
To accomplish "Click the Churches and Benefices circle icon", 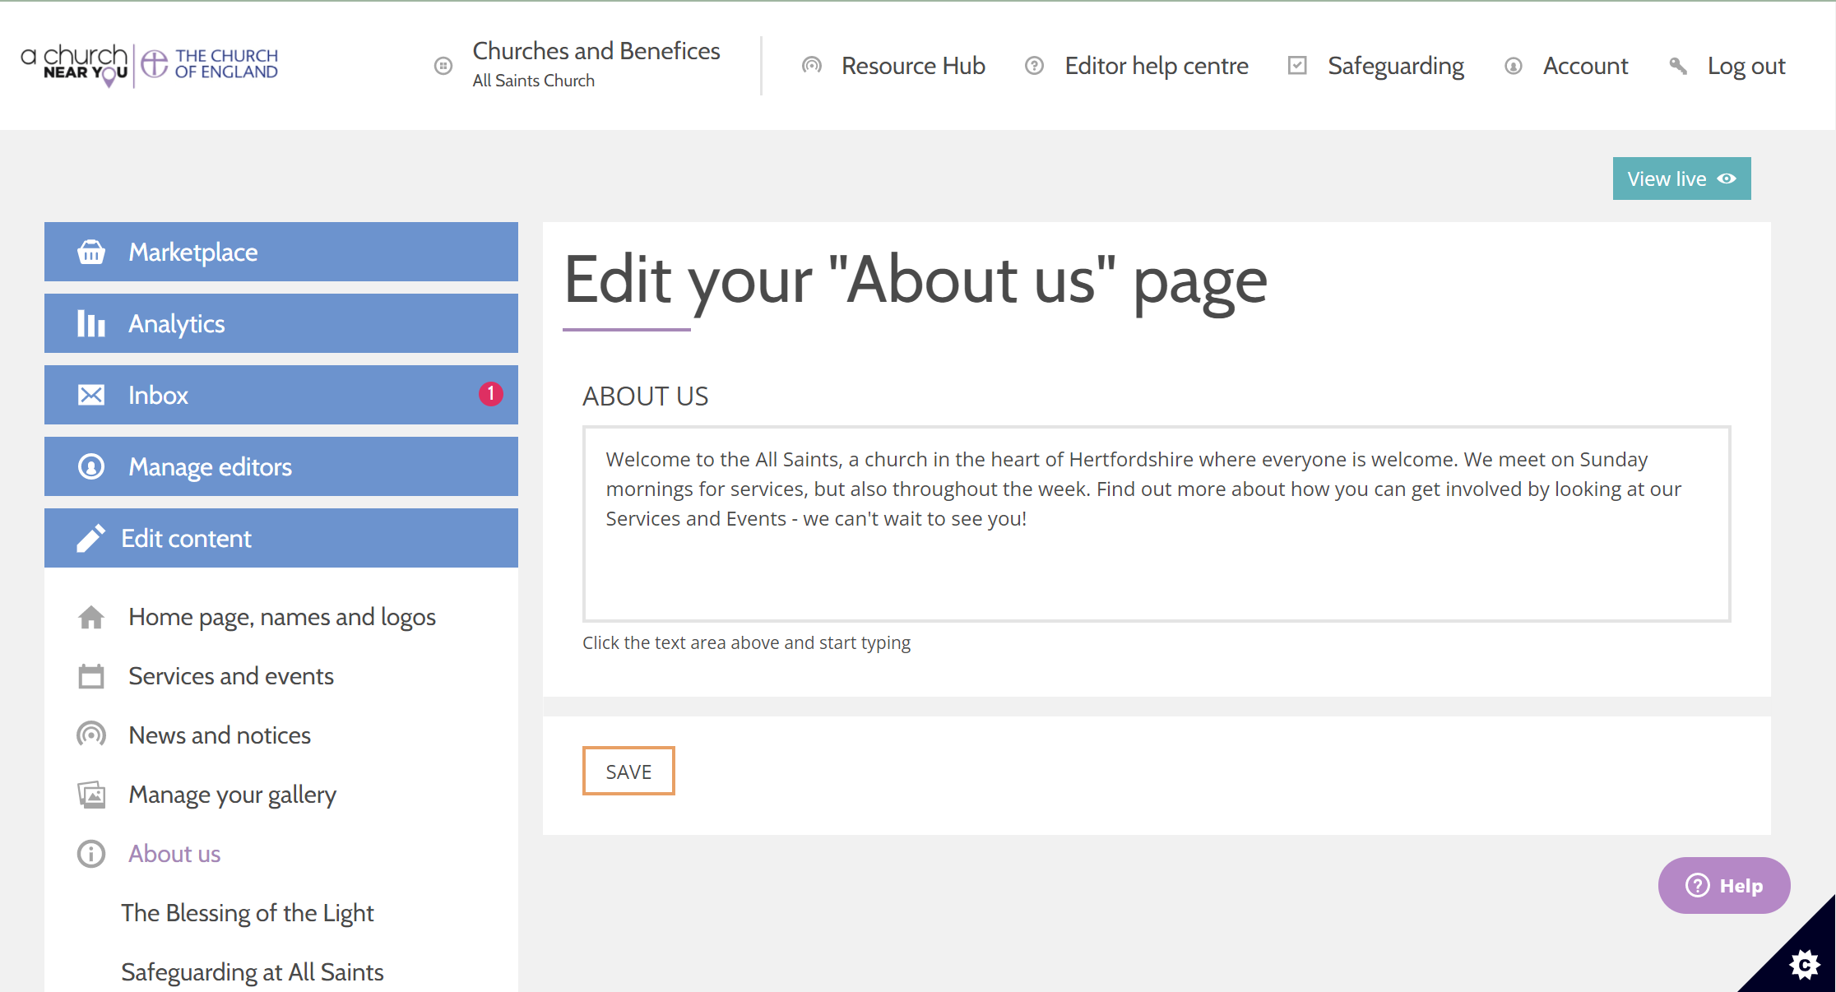I will tap(443, 66).
